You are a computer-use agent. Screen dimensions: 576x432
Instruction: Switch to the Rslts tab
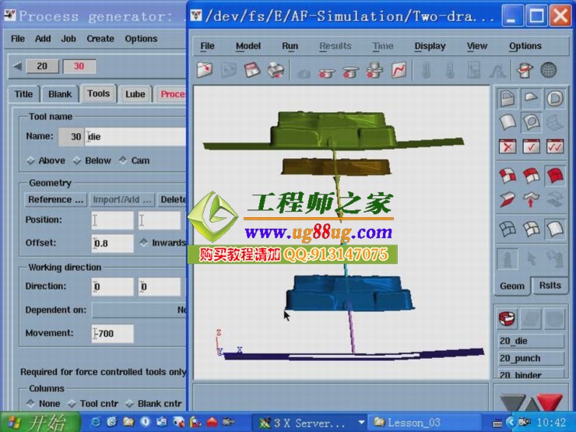pyautogui.click(x=550, y=286)
